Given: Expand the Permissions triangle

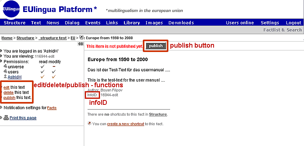Looking at the screenshot, I should click(2, 62).
